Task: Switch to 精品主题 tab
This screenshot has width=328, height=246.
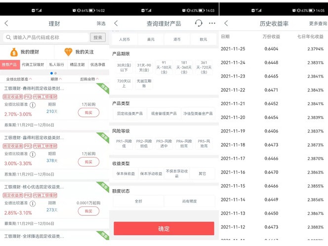Action: click(78, 65)
